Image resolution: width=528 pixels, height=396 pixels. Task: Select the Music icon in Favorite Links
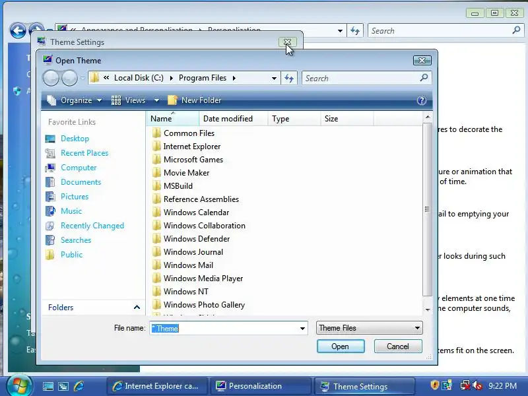[x=50, y=211]
